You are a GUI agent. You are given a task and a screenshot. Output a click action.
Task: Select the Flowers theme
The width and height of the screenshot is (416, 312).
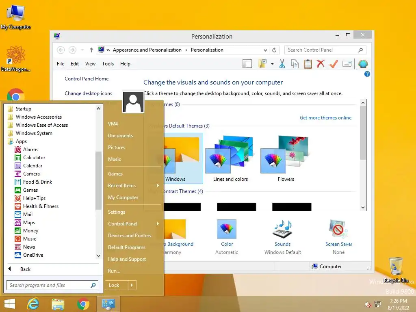tap(286, 159)
